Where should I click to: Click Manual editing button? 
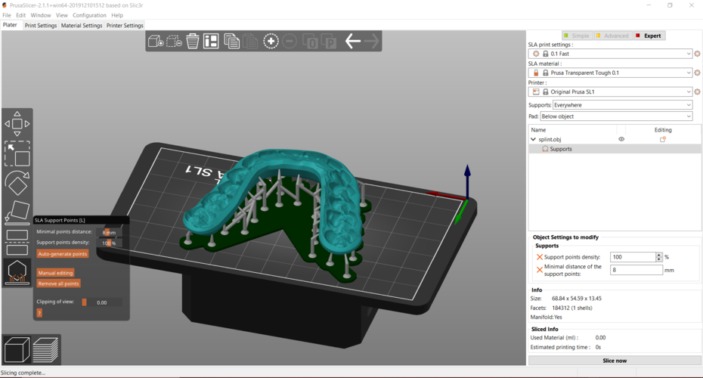(x=56, y=273)
